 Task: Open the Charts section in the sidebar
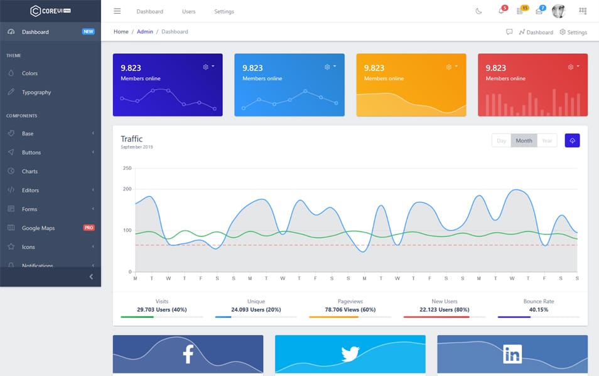coord(30,171)
